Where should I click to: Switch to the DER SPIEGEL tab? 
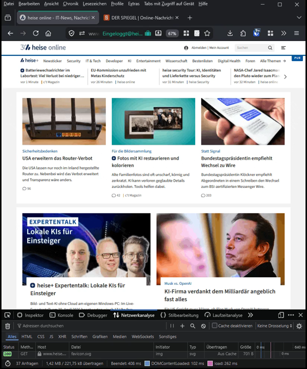[x=141, y=18]
